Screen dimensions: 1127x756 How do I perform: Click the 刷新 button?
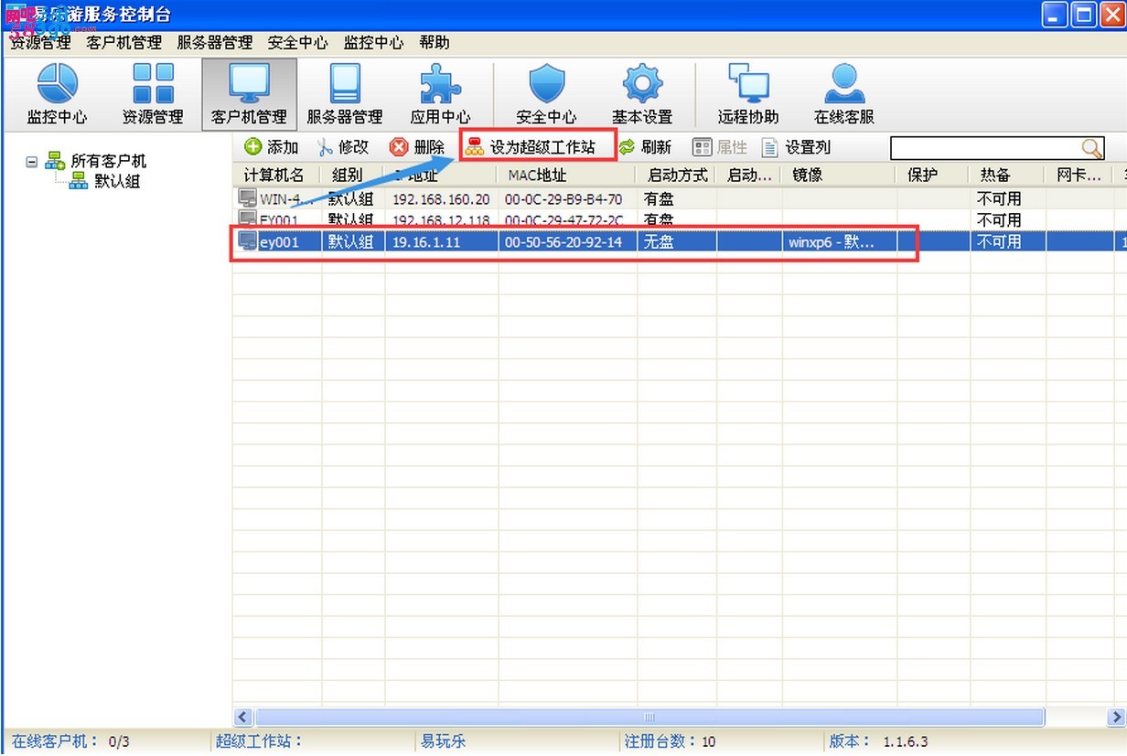[x=645, y=147]
